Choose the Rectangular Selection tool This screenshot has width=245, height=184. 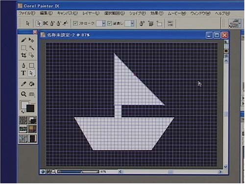click(24, 48)
